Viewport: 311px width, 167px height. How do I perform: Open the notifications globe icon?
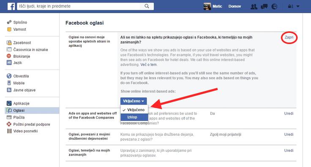click(x=274, y=6)
